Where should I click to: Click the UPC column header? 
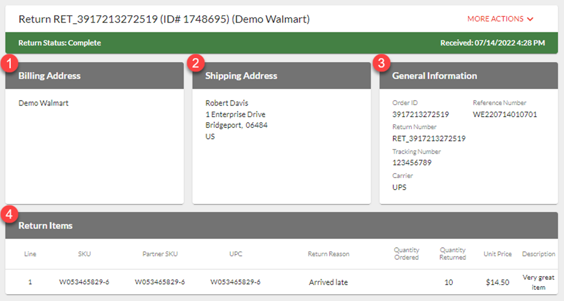pyautogui.click(x=236, y=254)
